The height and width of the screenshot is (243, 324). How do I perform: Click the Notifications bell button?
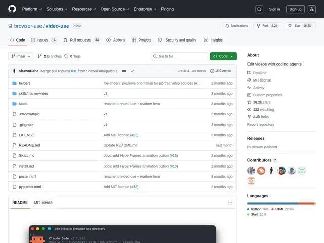tap(236, 26)
